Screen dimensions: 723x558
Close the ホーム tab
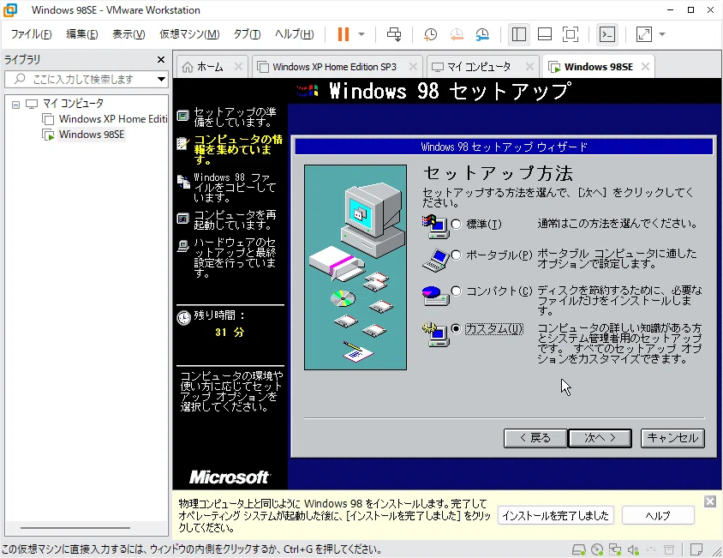click(238, 67)
